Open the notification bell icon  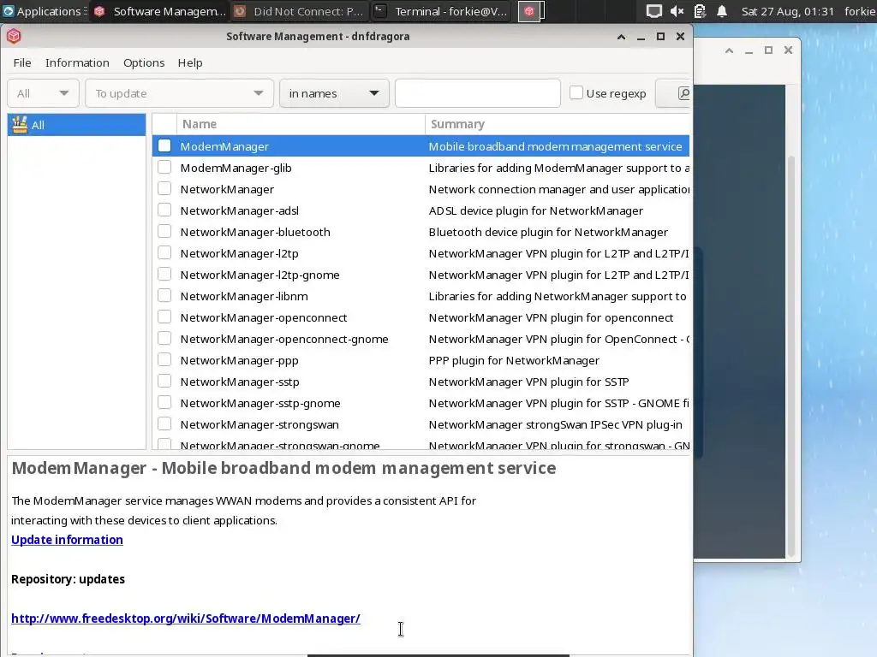(x=722, y=11)
